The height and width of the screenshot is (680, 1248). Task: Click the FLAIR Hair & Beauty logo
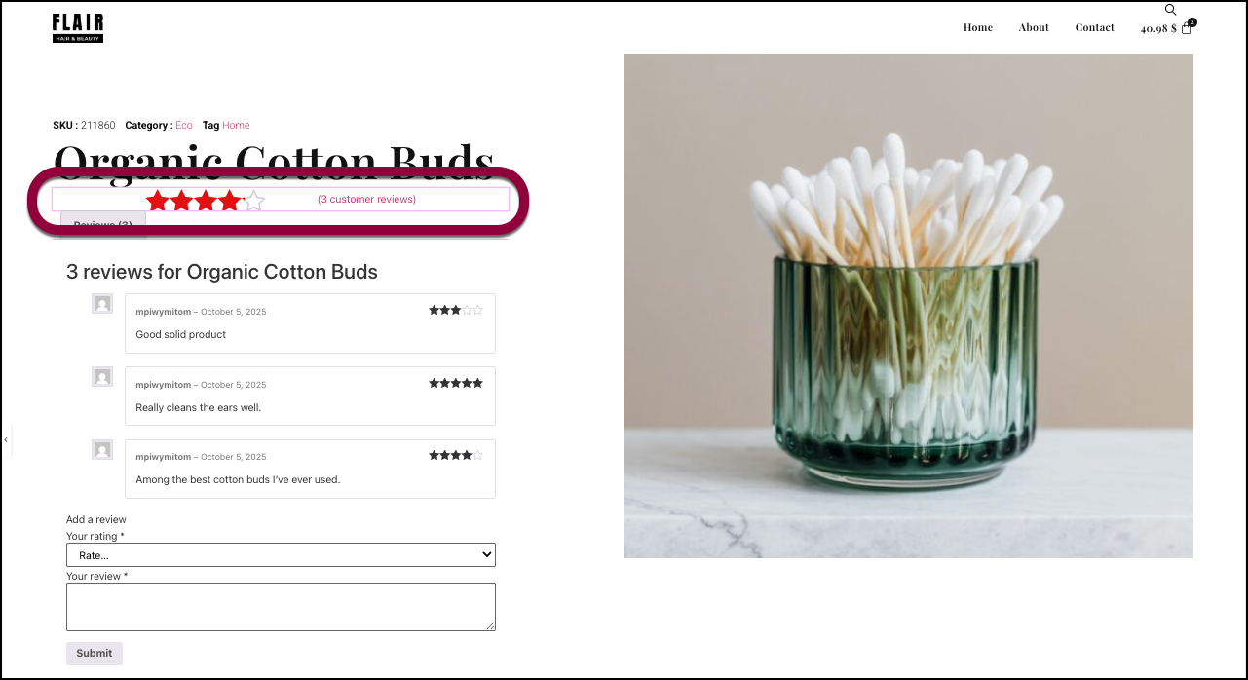(x=78, y=27)
